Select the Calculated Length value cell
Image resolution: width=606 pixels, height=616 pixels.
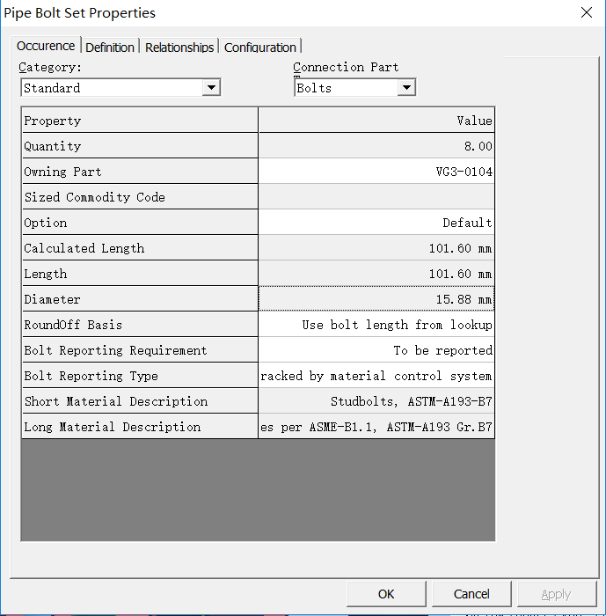pyautogui.click(x=376, y=248)
